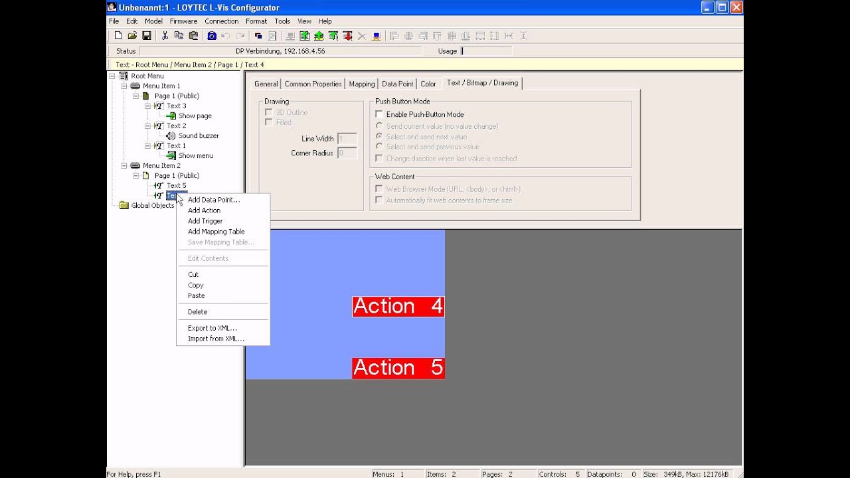Viewport: 850px width, 478px height.
Task: Click the blue monitor icon right of the X
Action: click(x=377, y=36)
